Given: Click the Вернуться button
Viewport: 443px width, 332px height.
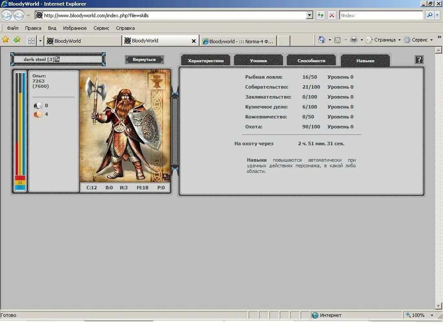Looking at the screenshot, I should coord(144,60).
